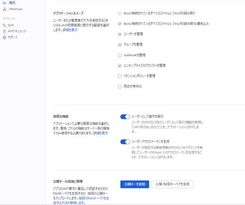Turn off ユーザーとして操作を実行 toggle
The width and height of the screenshot is (245, 205).
tap(125, 116)
